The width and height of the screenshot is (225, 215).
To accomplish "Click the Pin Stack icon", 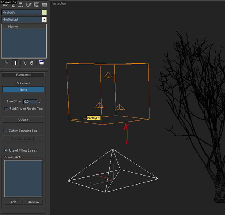I will (7, 63).
